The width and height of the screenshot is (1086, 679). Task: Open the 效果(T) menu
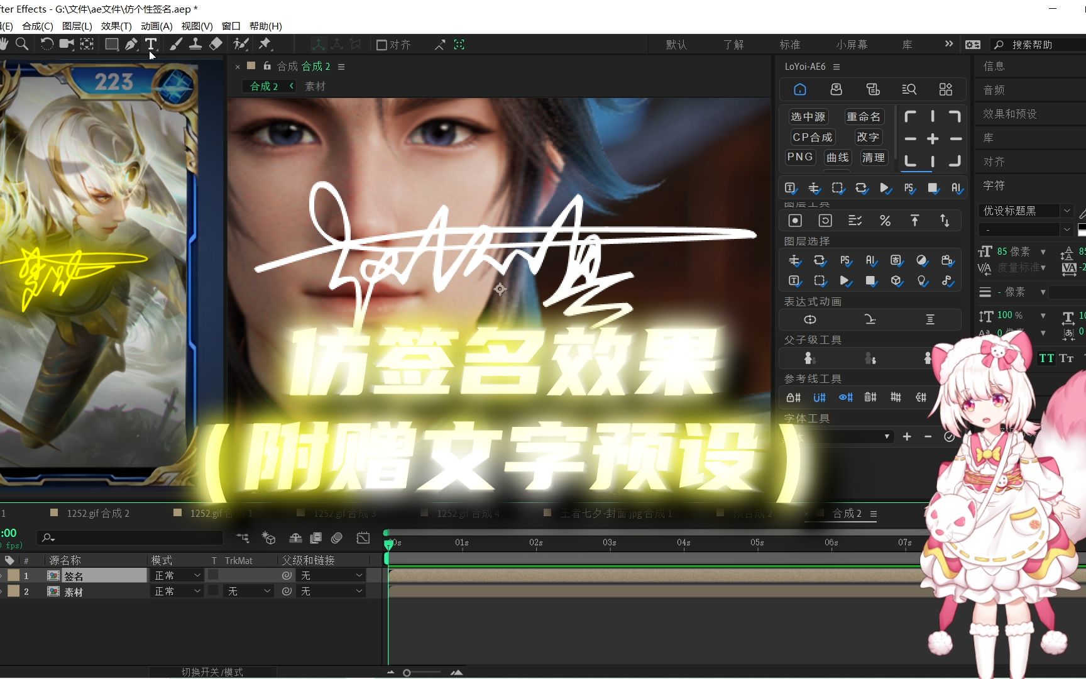(x=116, y=26)
